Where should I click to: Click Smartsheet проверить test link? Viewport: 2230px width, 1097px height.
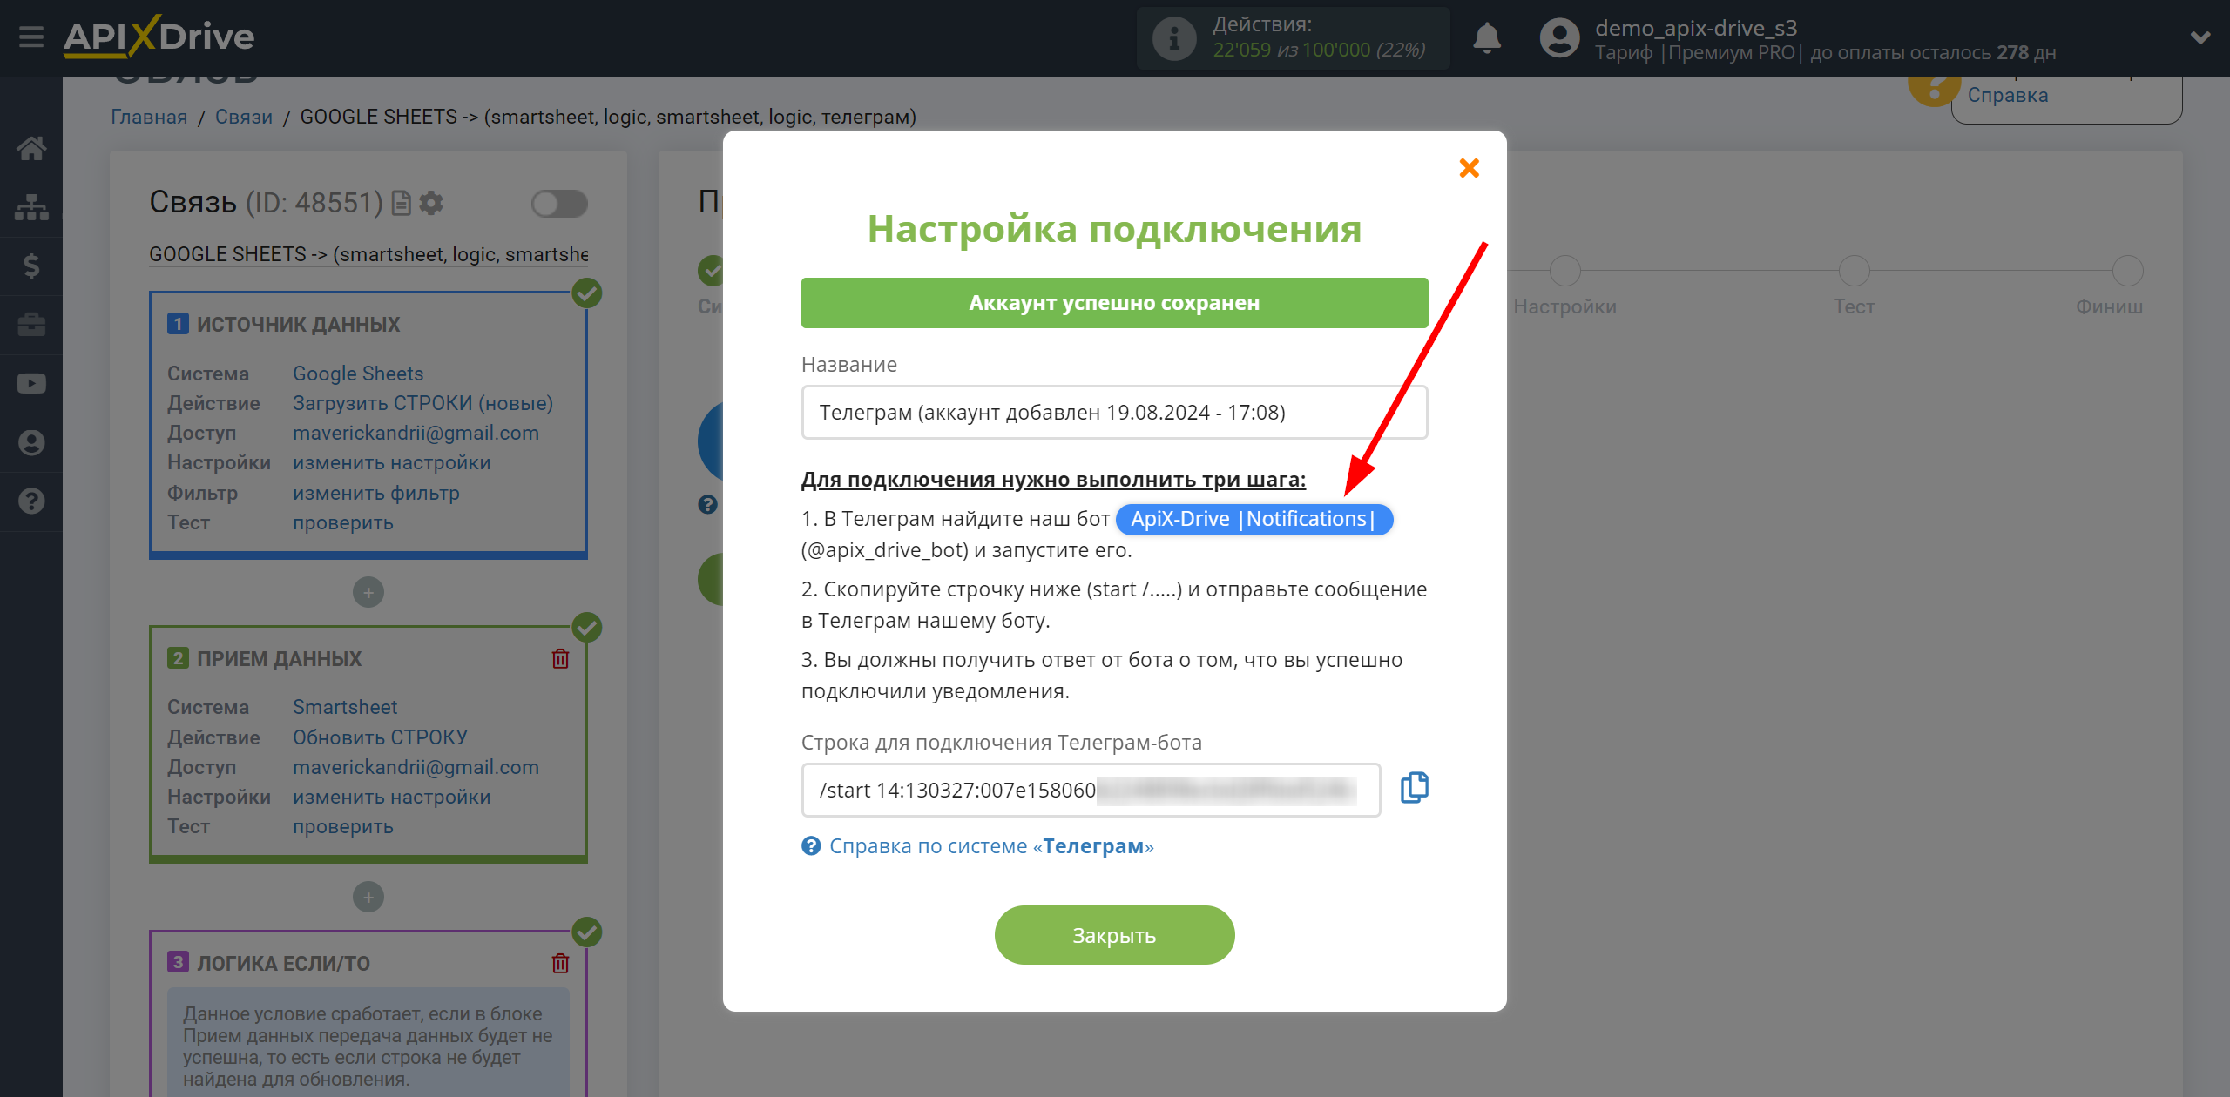tap(343, 826)
